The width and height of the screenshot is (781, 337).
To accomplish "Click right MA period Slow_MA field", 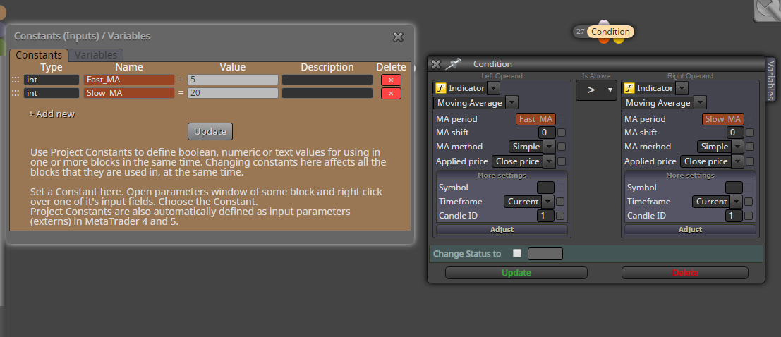I will tap(722, 119).
